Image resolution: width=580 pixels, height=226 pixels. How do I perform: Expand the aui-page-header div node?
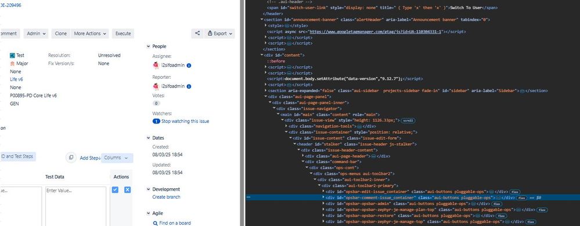click(x=302, y=156)
